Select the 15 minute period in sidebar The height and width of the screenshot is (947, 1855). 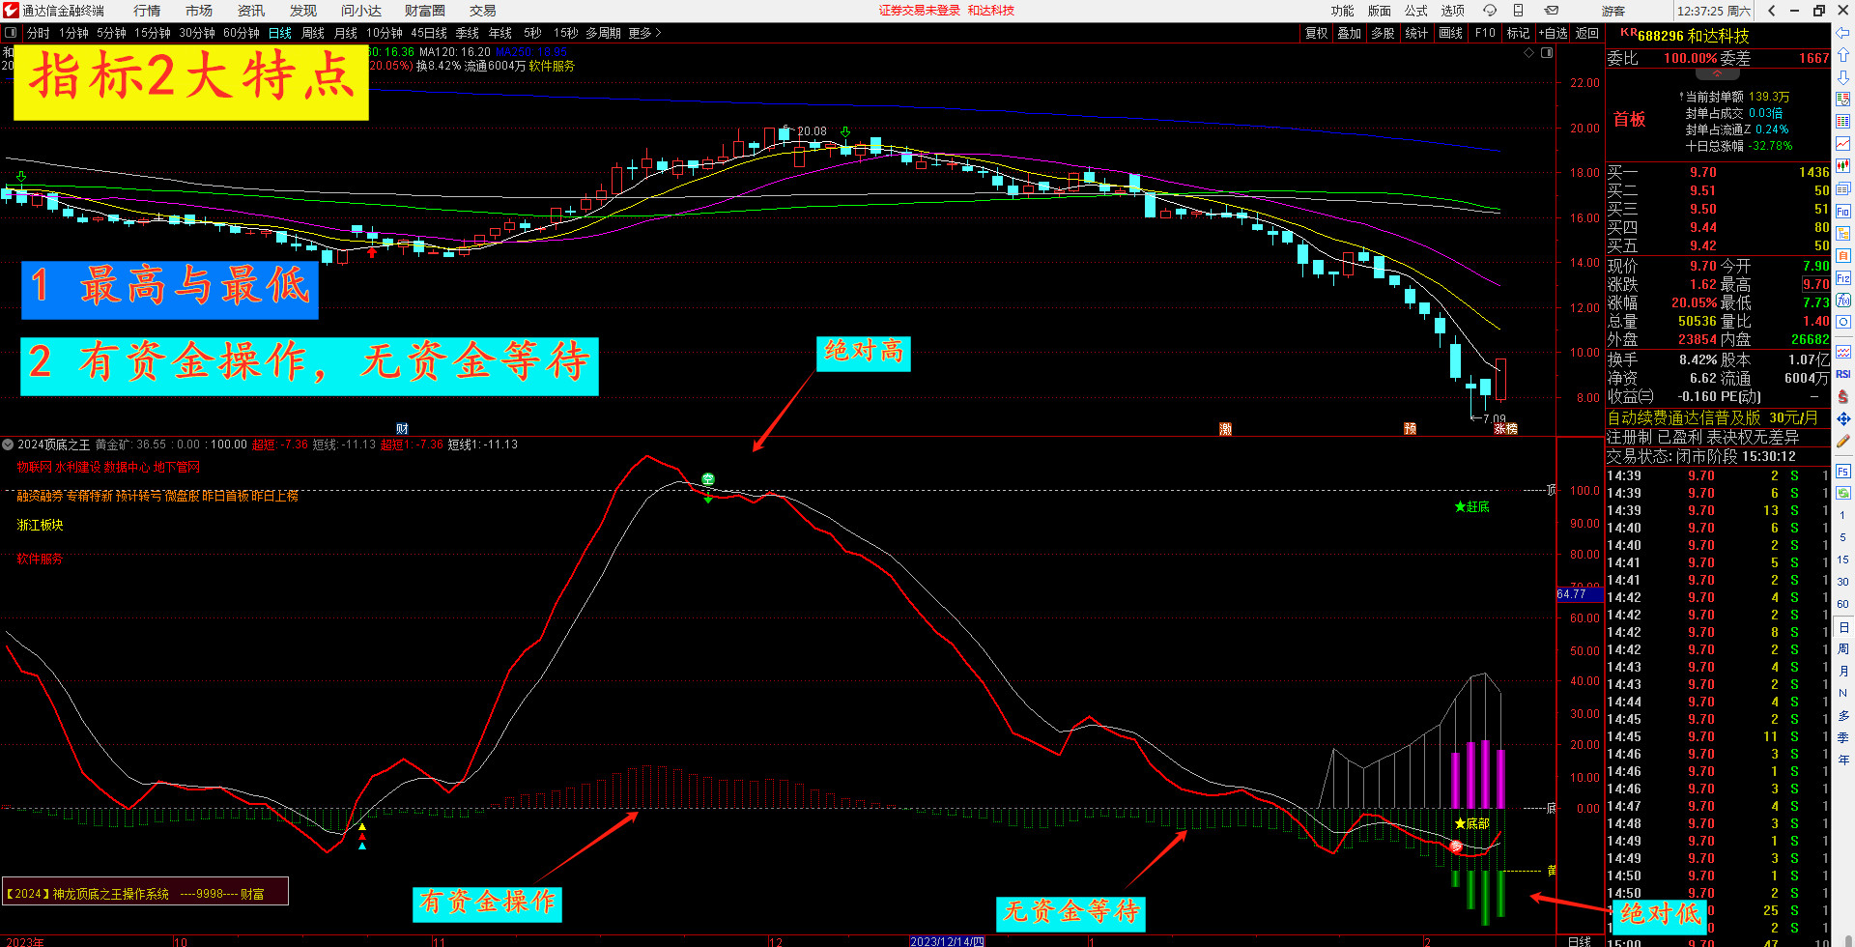[1842, 560]
